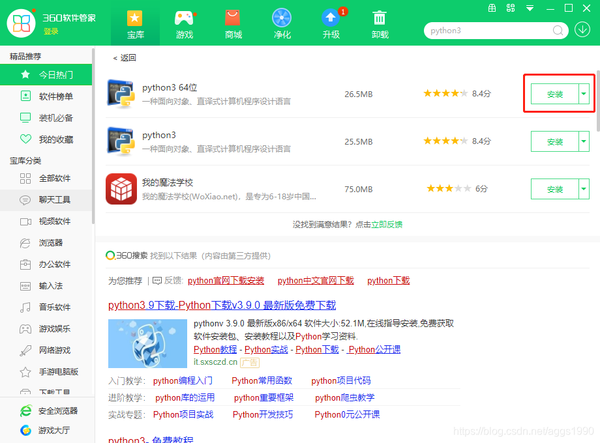Open the Python教程 link
600x443 pixels.
(x=215, y=349)
